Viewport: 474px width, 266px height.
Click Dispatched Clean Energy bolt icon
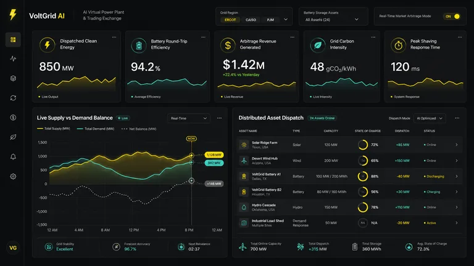click(47, 44)
